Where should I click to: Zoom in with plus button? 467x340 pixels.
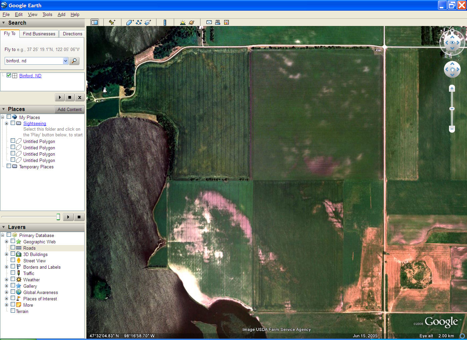click(452, 88)
